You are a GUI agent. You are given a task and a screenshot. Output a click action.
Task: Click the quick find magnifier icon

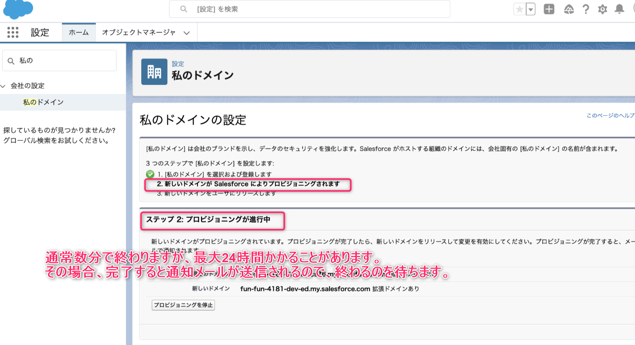[x=11, y=61]
